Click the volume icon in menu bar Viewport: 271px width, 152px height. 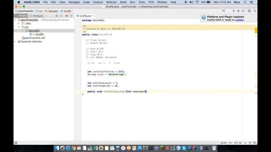pyautogui.click(x=191, y=2)
